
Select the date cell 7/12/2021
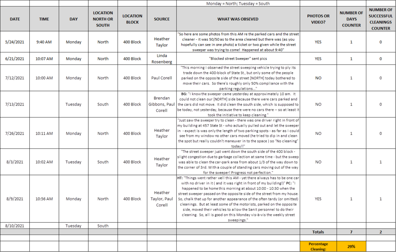point(15,78)
